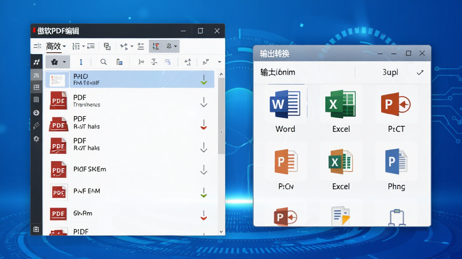462x259 pixels.
Task: Click the 3upl label in output window header
Action: [x=390, y=72]
